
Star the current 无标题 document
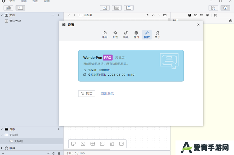tap(148, 15)
